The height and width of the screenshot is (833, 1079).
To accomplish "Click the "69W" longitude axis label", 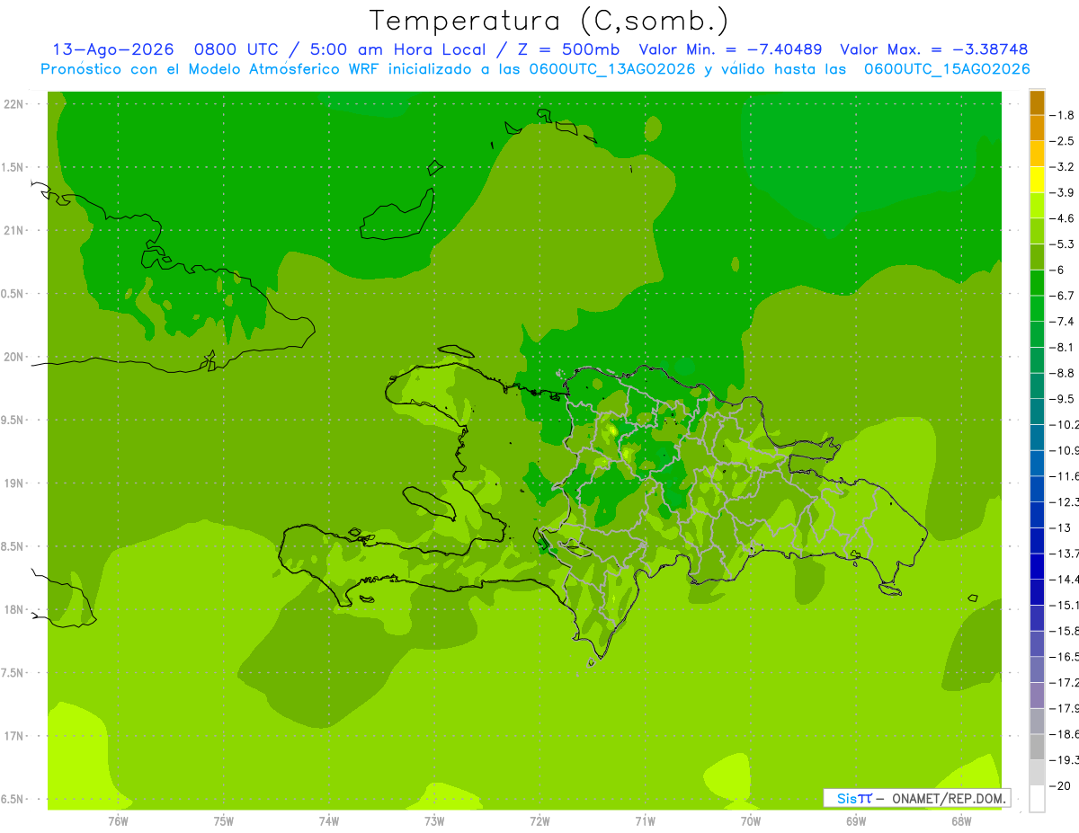I will 855,821.
